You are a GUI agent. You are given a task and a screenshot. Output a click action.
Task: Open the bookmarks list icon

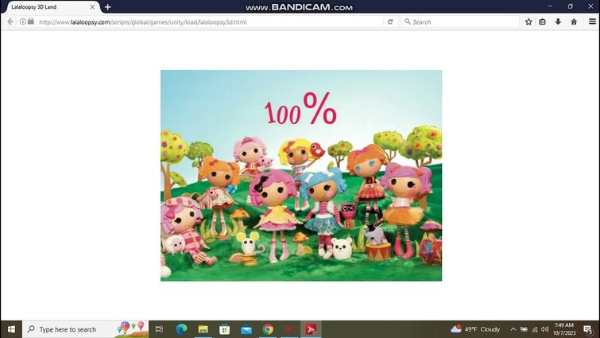tap(542, 21)
